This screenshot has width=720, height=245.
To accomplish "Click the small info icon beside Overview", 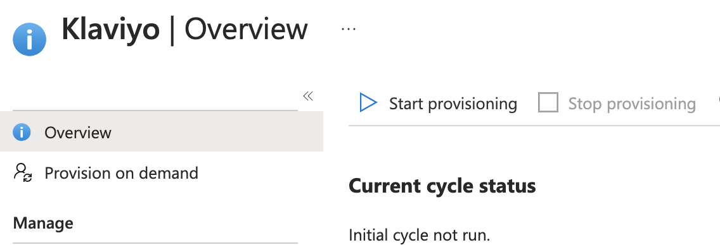I will point(22,132).
